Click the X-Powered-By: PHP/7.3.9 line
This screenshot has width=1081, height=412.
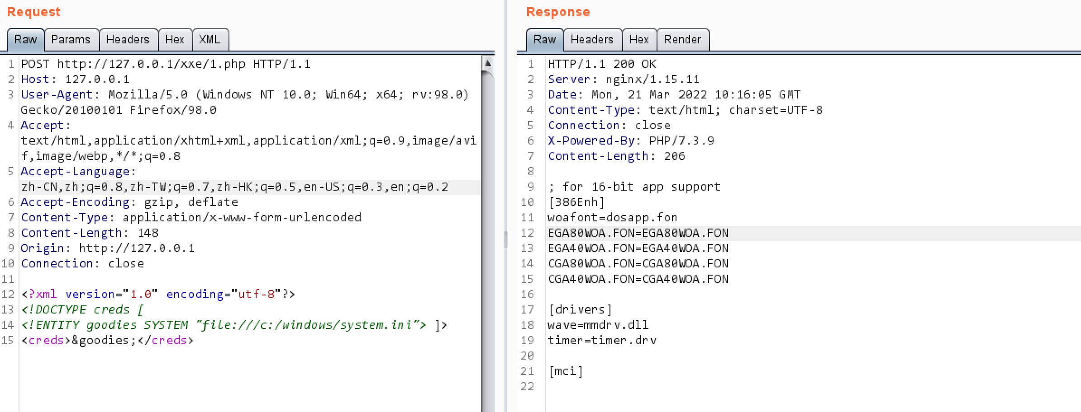coord(631,141)
